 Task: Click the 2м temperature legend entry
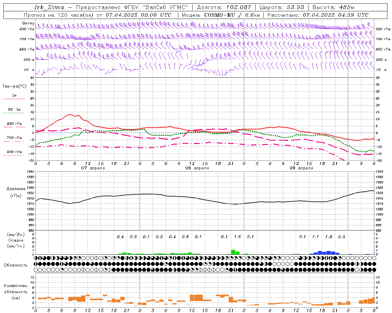click(x=14, y=96)
